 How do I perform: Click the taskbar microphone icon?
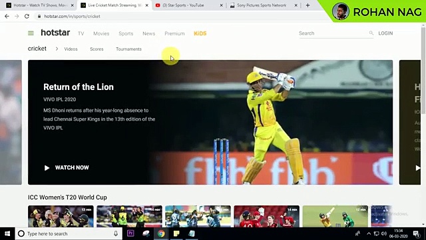[116, 234]
